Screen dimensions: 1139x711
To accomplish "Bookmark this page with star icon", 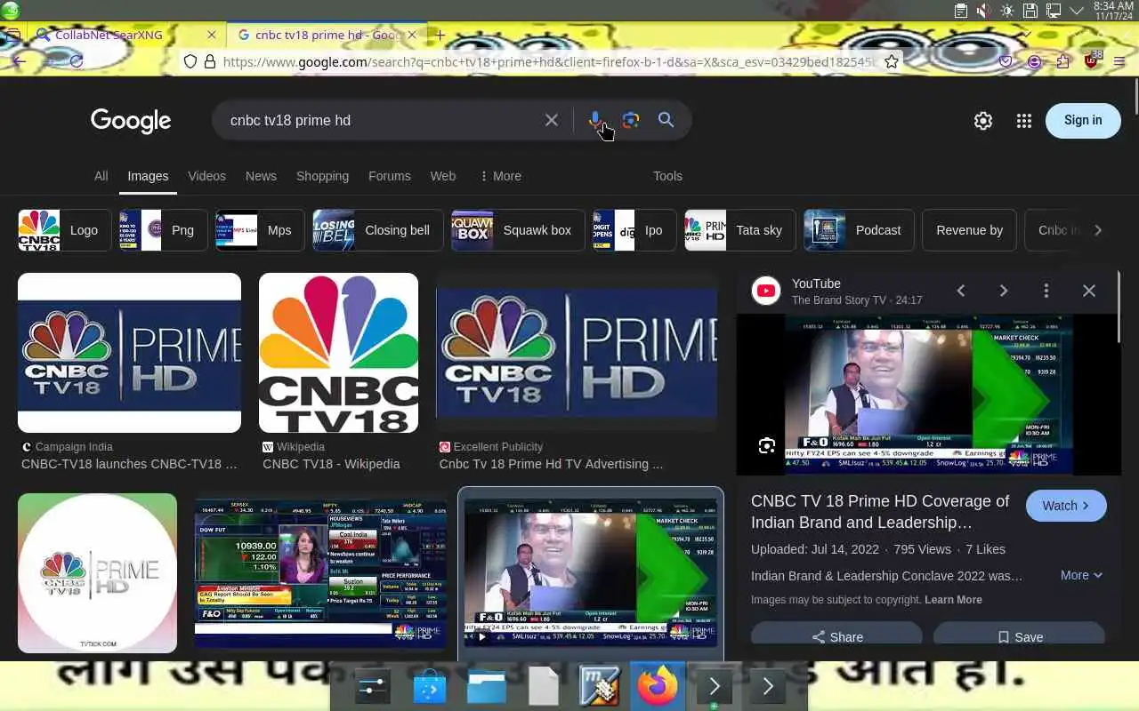I will (x=892, y=61).
